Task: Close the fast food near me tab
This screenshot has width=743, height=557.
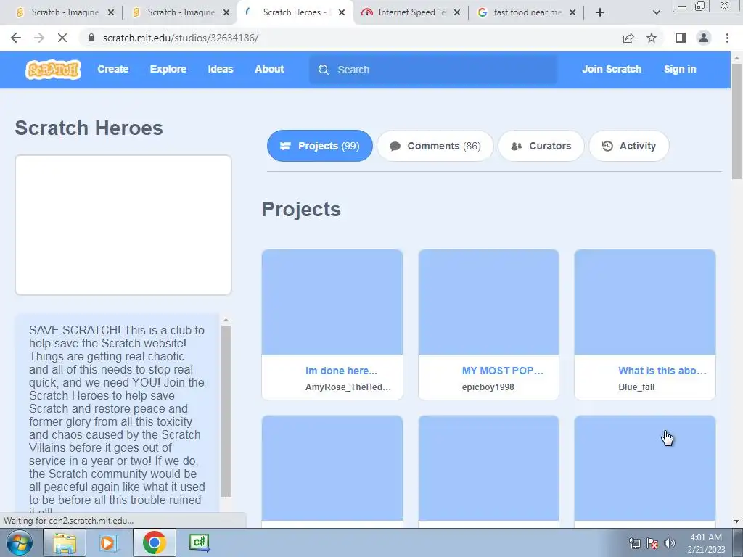Action: point(572,13)
